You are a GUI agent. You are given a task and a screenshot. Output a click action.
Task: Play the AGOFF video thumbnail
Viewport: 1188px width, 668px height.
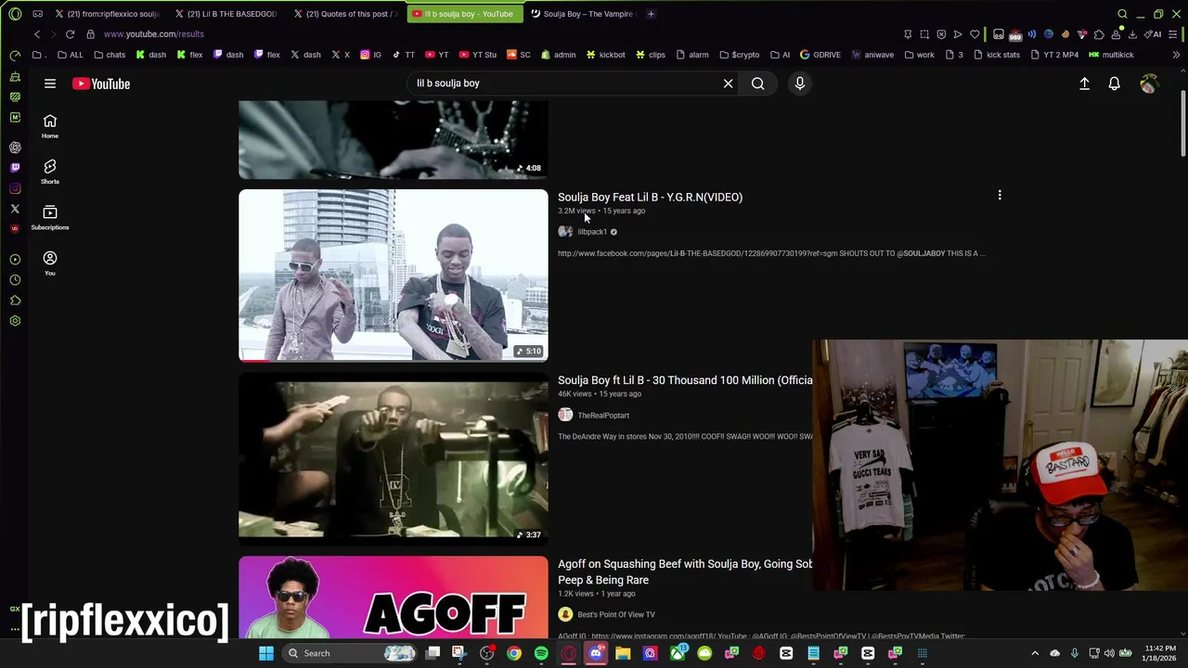(394, 597)
